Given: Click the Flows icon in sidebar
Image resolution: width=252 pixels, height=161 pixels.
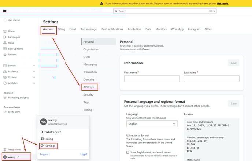Looking at the screenshot, I should click(x=5, y=43).
